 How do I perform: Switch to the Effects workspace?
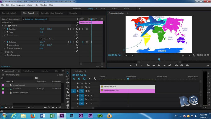(x=114, y=8)
